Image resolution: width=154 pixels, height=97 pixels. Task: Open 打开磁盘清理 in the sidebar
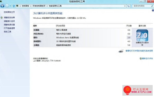pos(9,28)
